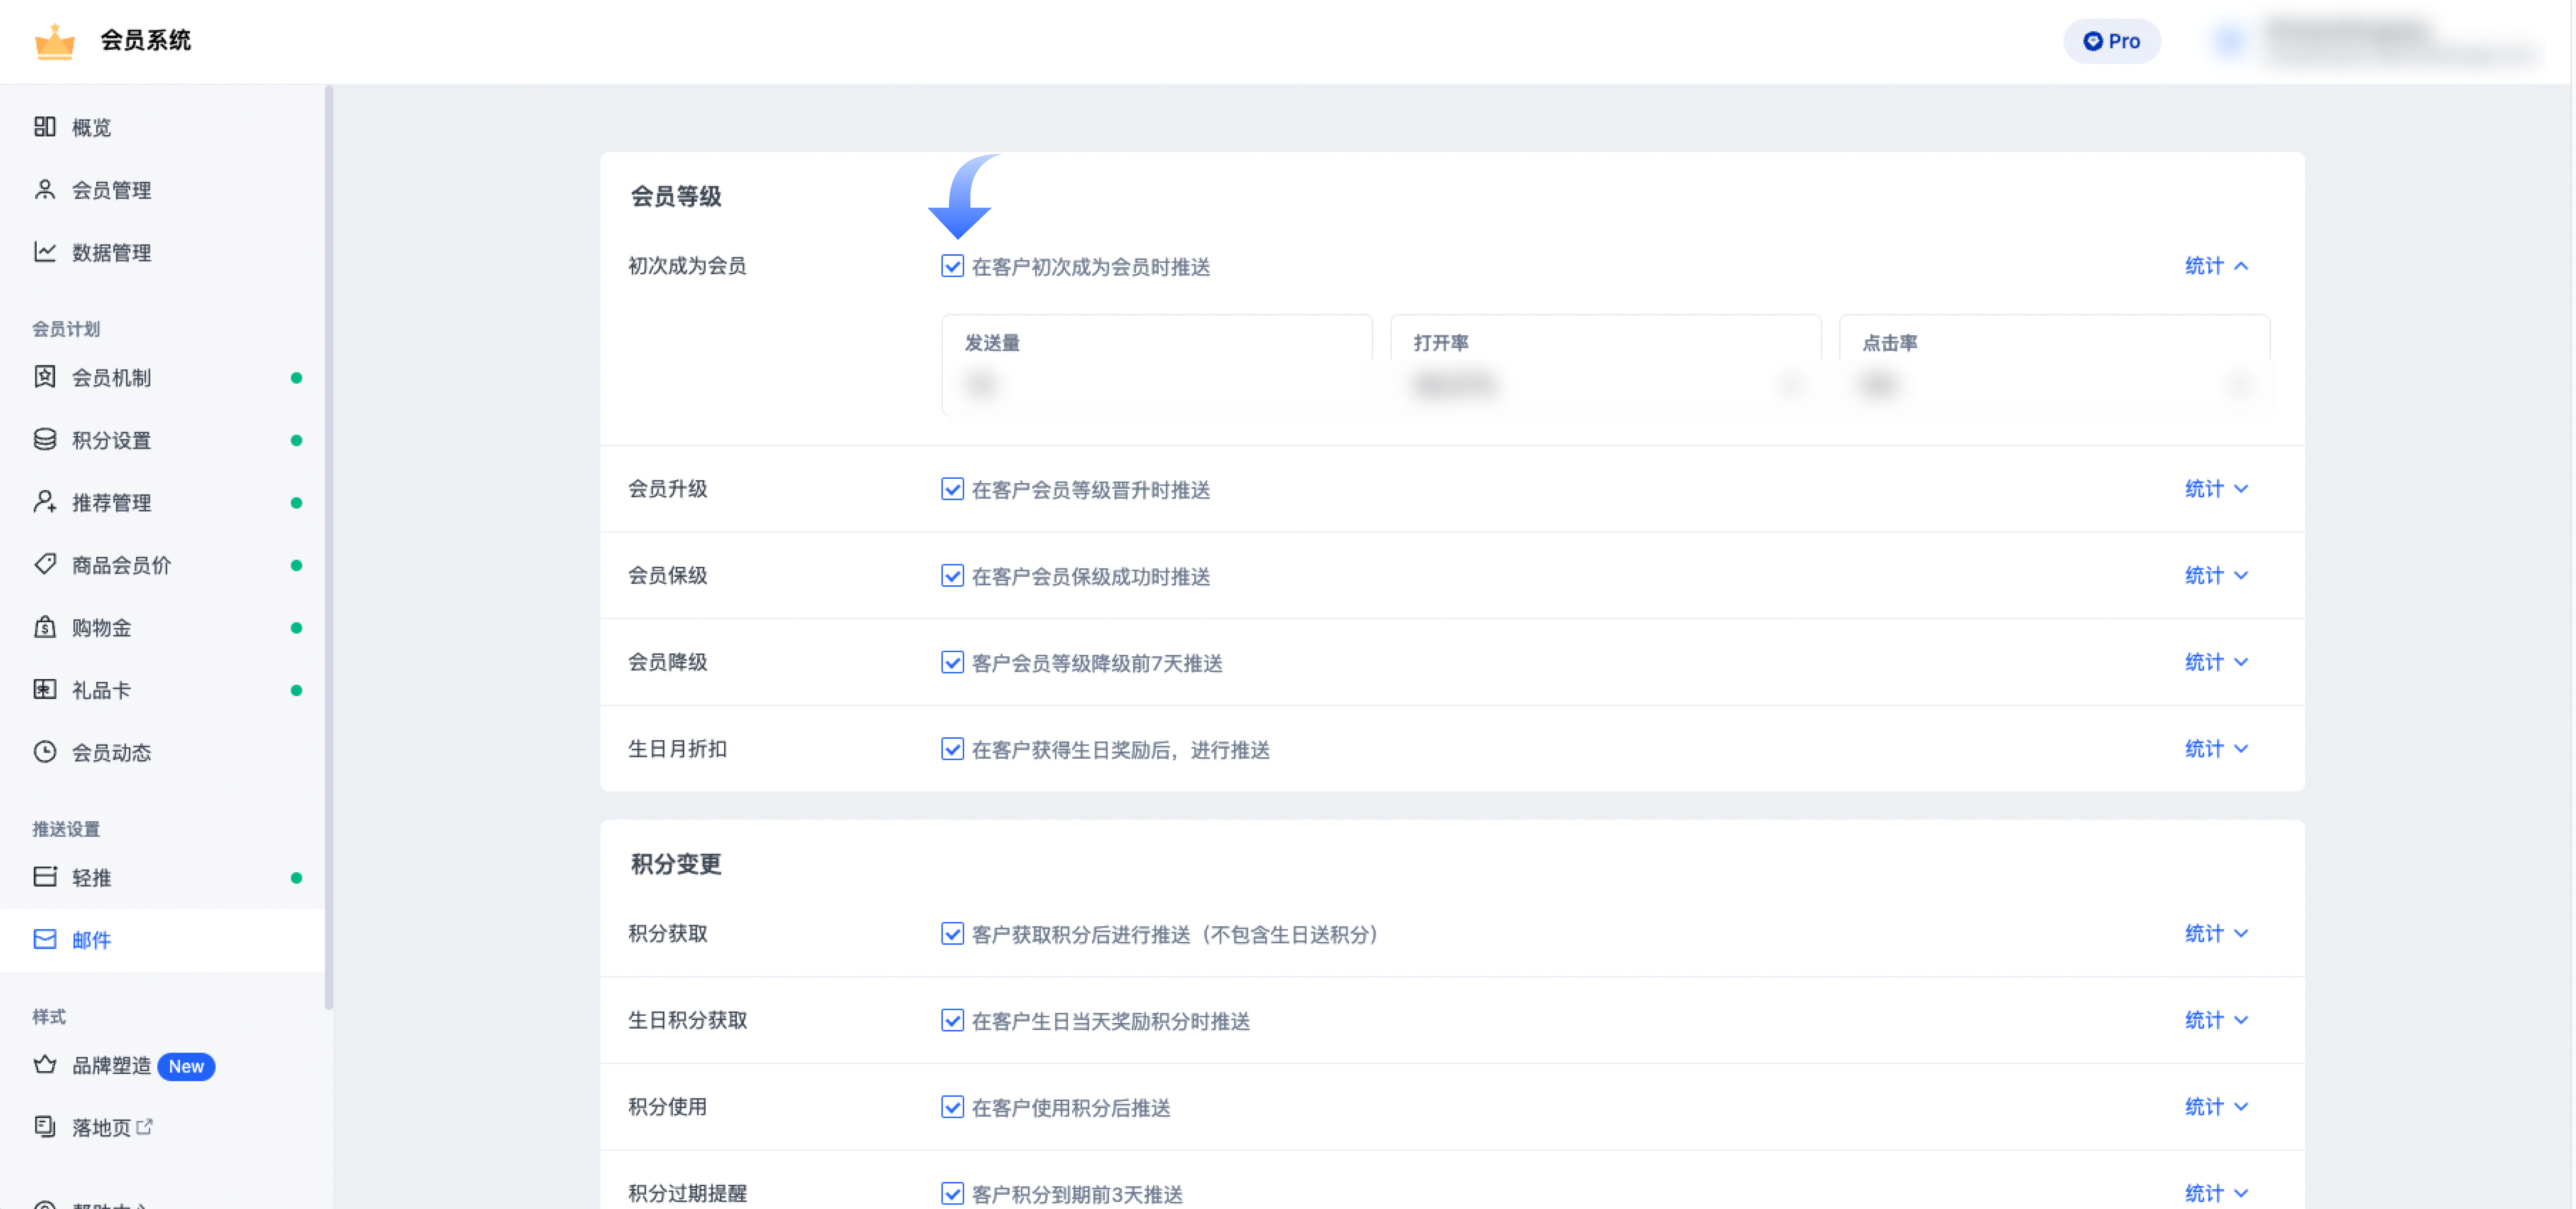Click the 会员机制 badge icon

point(45,376)
